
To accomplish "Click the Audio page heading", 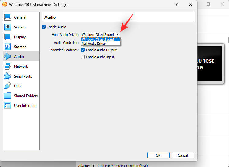I will pos(50,17).
